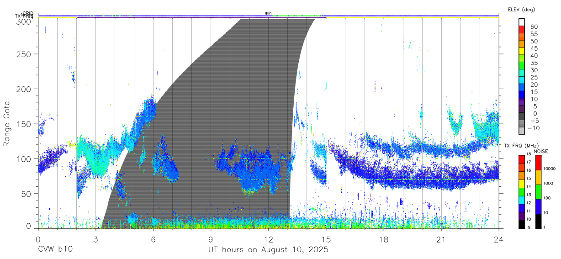Click the 15 tick on UT hours axis
The height and width of the screenshot is (259, 561).
pyautogui.click(x=326, y=239)
